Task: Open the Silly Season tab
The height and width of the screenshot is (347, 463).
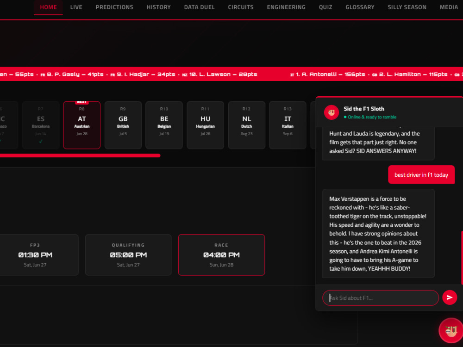Action: click(407, 7)
